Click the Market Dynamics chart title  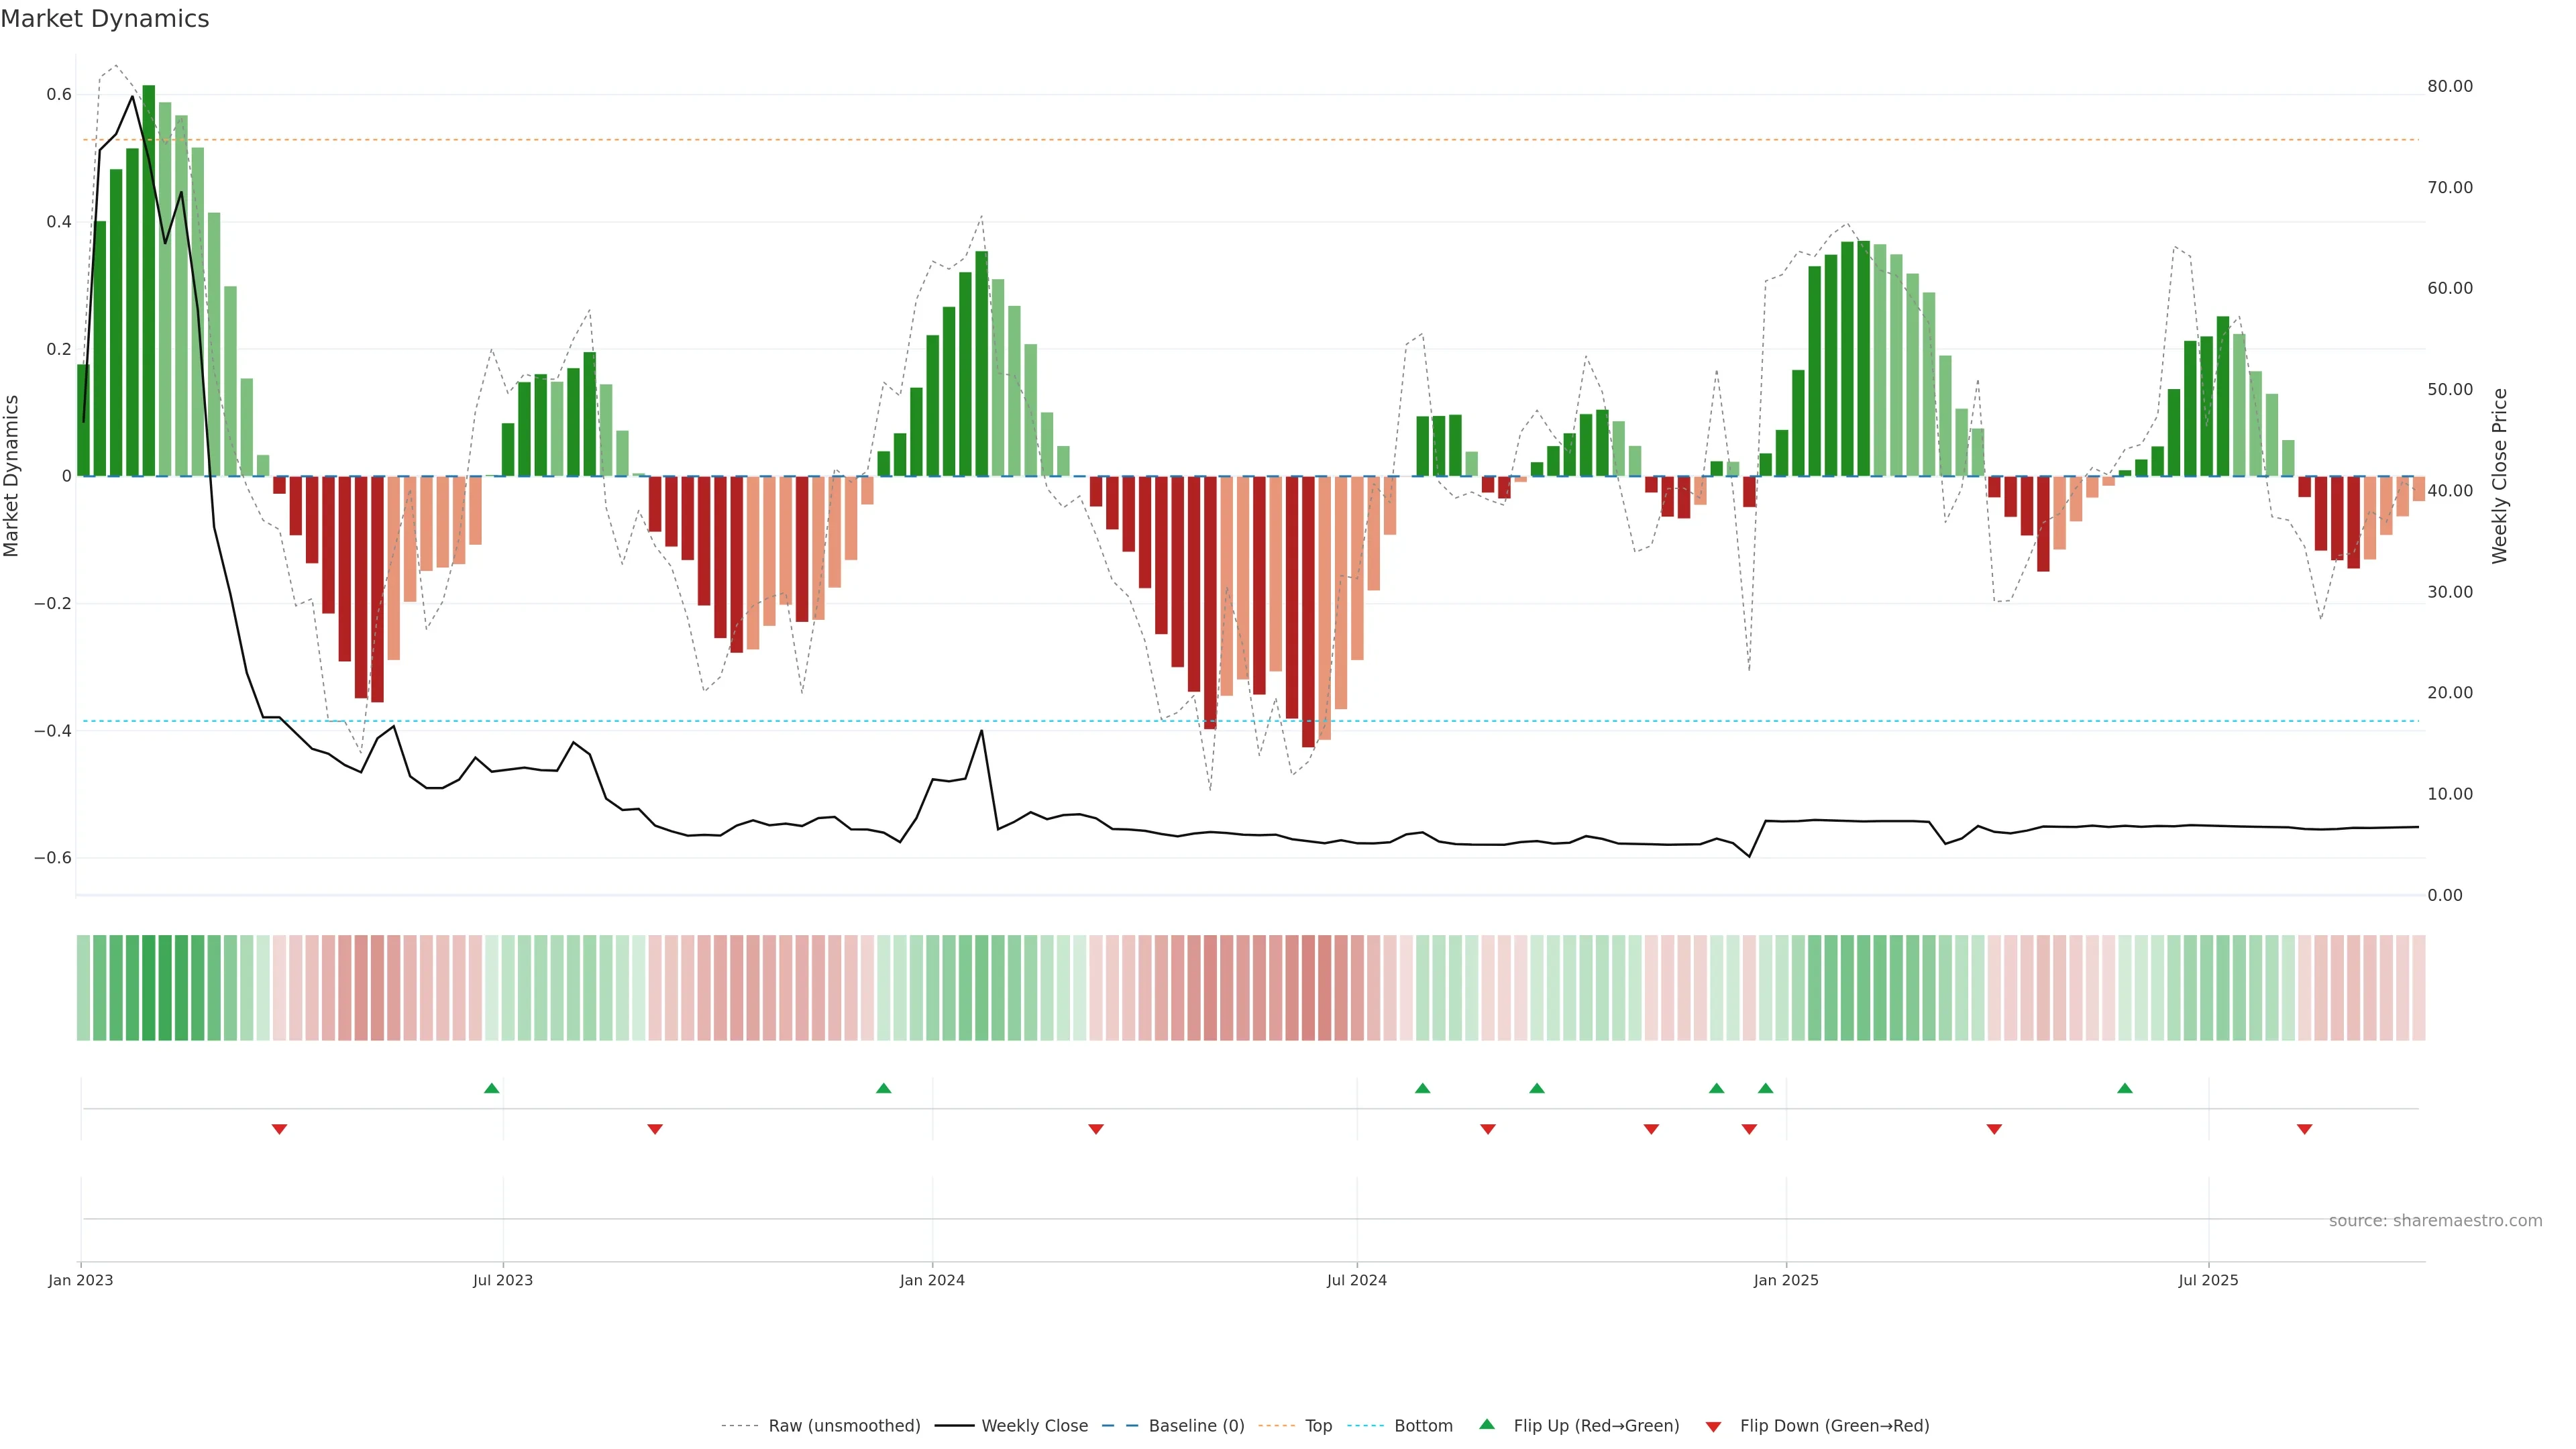[x=105, y=19]
